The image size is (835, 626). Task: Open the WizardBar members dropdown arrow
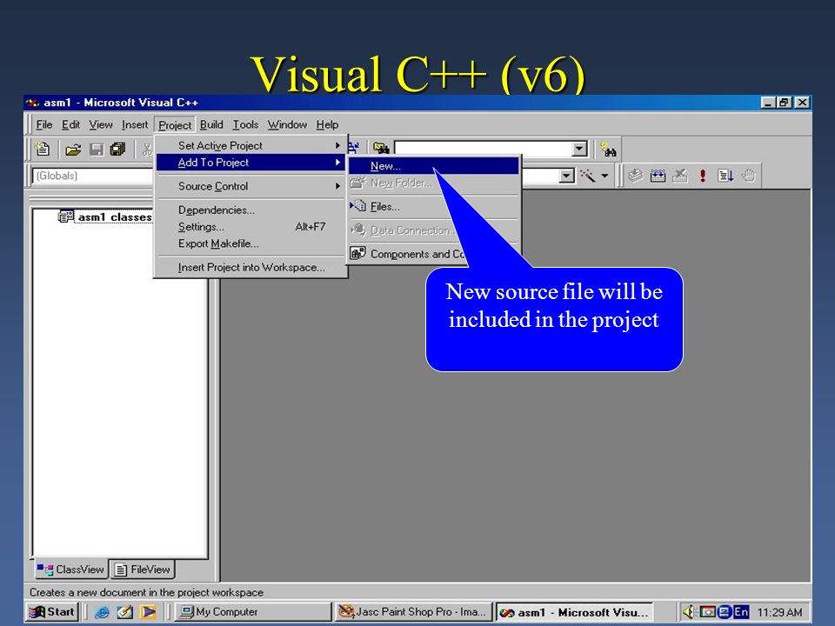(x=567, y=175)
